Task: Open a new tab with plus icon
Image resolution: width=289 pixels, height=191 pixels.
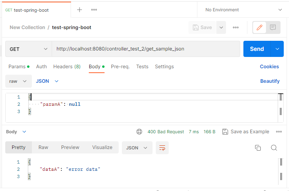Action: pyautogui.click(x=80, y=10)
